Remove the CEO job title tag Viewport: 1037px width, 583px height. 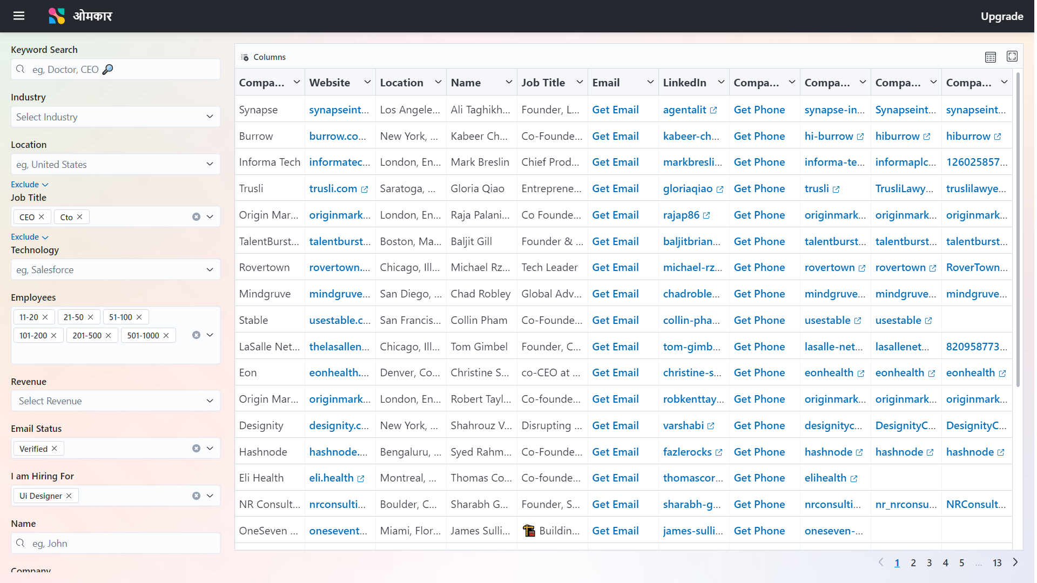[x=42, y=217]
